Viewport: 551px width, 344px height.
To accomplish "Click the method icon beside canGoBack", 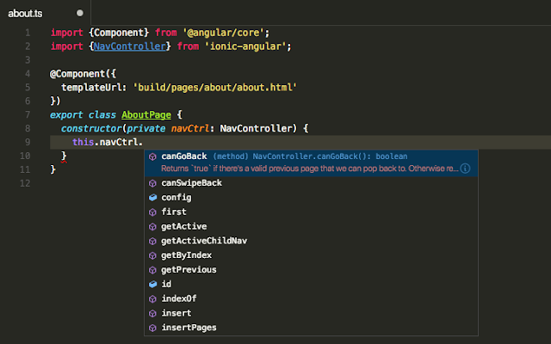I will coord(152,157).
